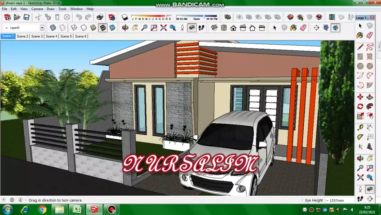Enable Monochrome face style

click(112, 28)
